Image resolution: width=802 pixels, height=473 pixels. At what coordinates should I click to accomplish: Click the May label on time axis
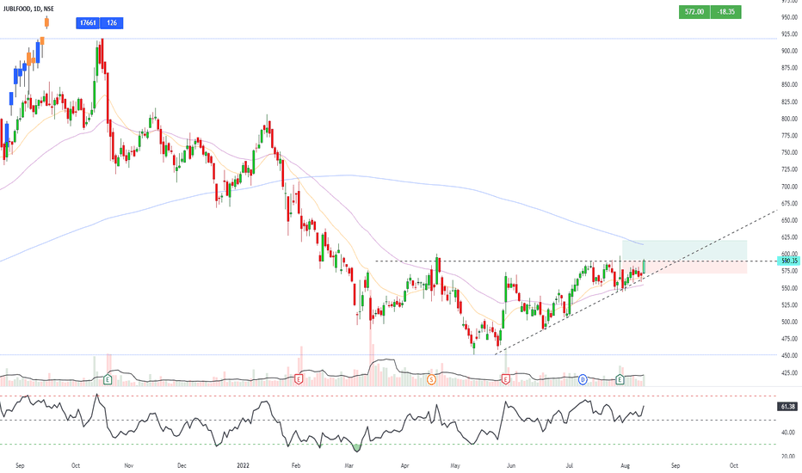[x=455, y=465]
